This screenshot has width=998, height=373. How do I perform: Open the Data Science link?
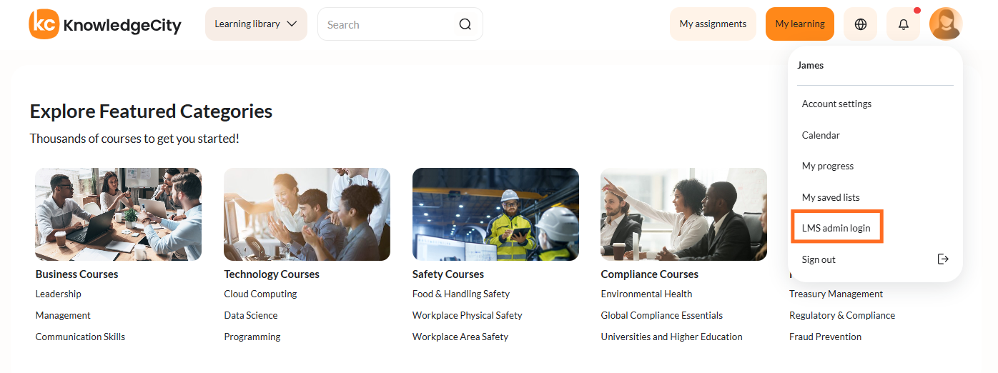tap(251, 315)
